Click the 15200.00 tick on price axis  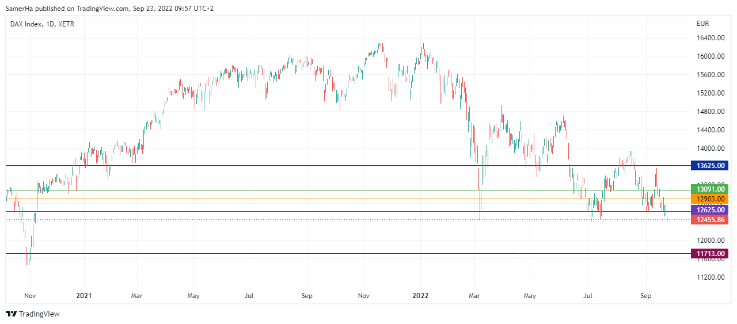coord(710,93)
